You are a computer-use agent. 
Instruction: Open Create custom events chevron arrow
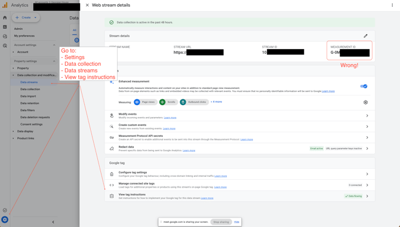[x=367, y=127]
